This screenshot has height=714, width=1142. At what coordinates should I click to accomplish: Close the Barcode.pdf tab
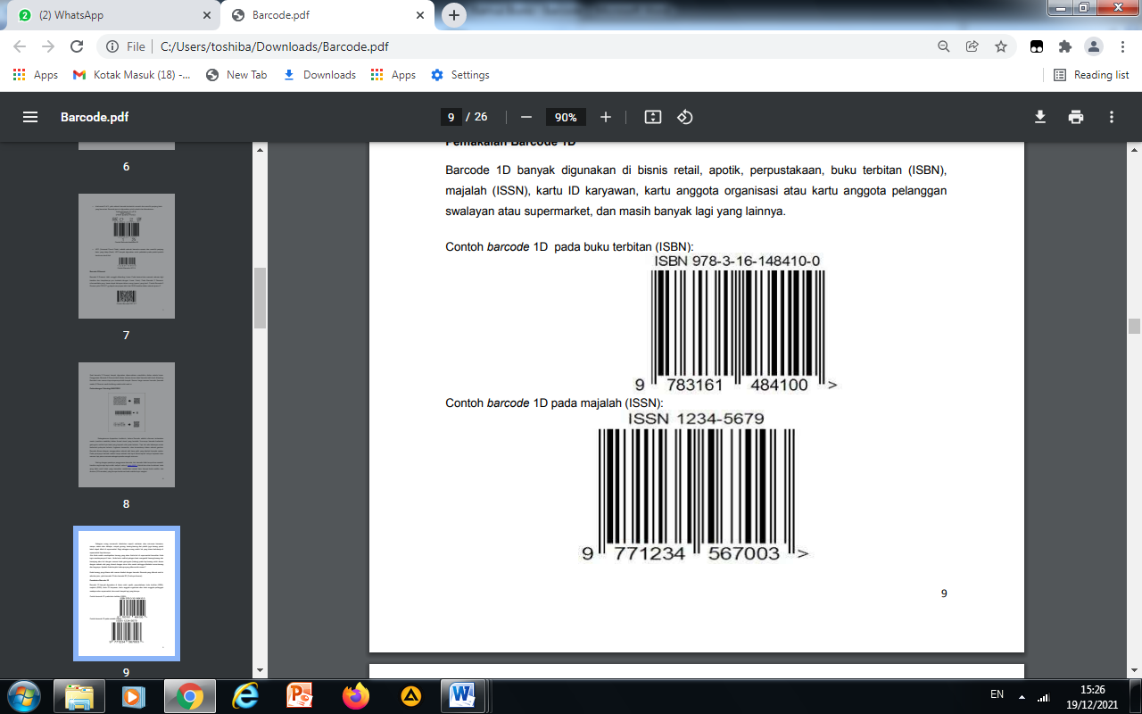420,15
